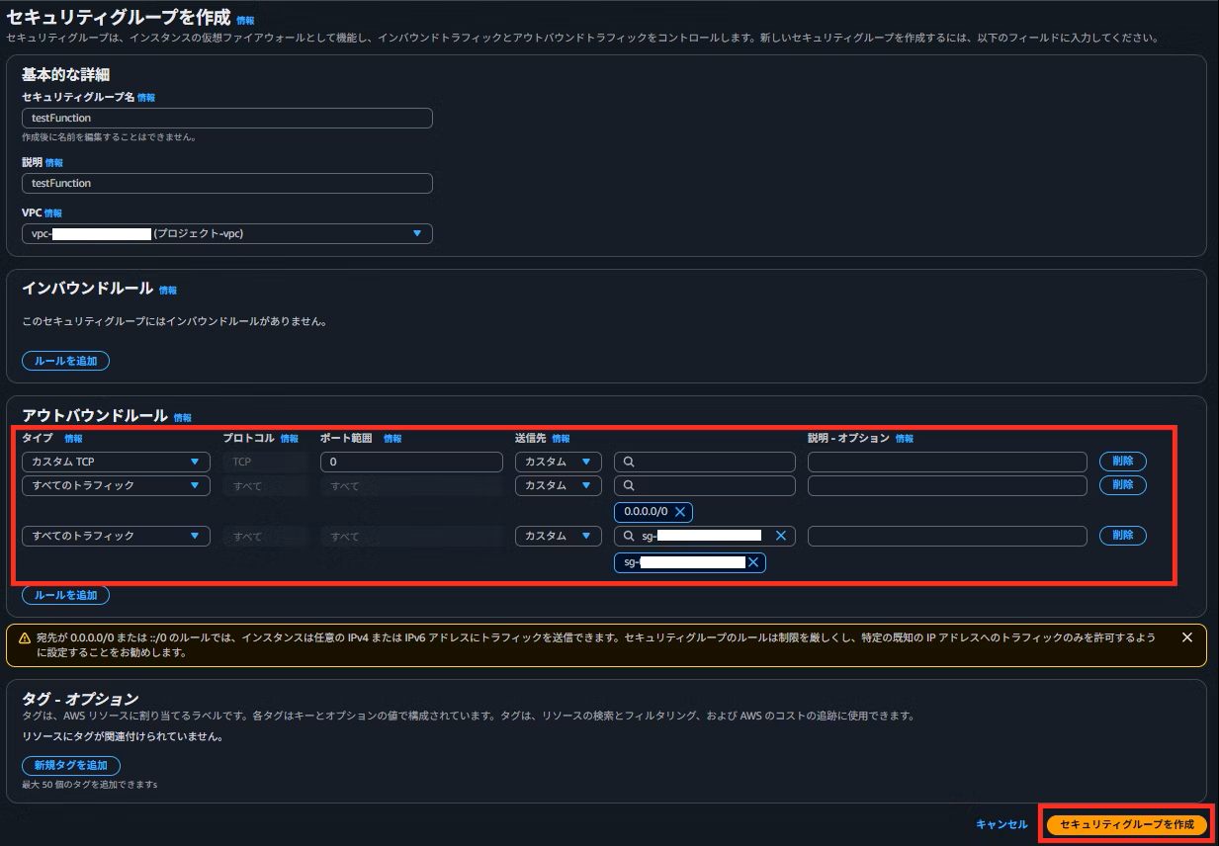Click description field in sg- rule row

pyautogui.click(x=947, y=536)
